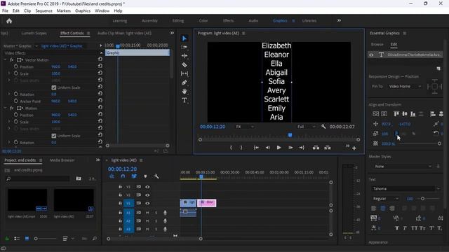The width and height of the screenshot is (449, 252).
Task: Collapse Motion effect group
Action: coord(5,108)
